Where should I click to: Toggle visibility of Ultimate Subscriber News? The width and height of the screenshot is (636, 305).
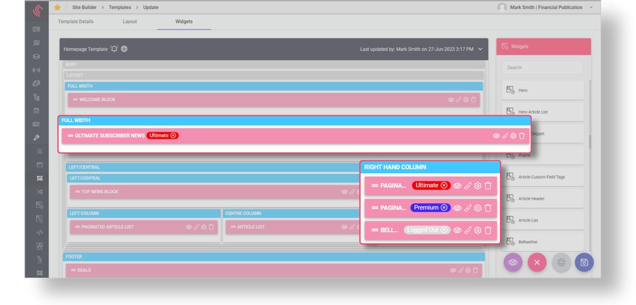click(496, 136)
